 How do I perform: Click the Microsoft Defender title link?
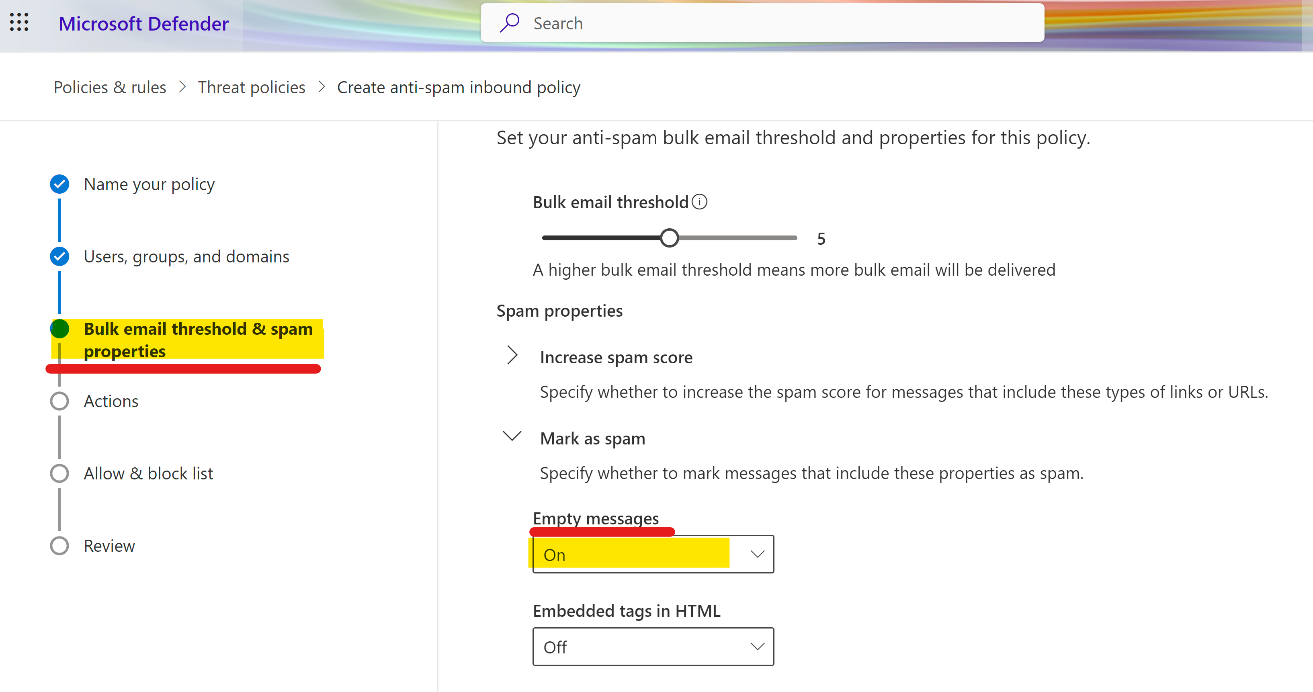[144, 23]
